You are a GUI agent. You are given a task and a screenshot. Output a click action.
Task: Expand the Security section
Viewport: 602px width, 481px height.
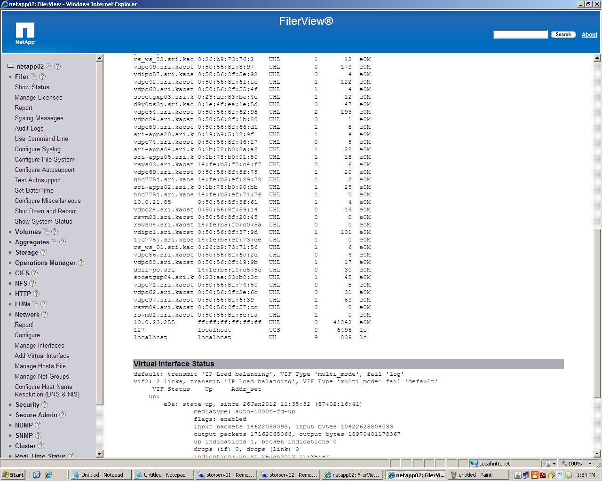click(x=27, y=404)
